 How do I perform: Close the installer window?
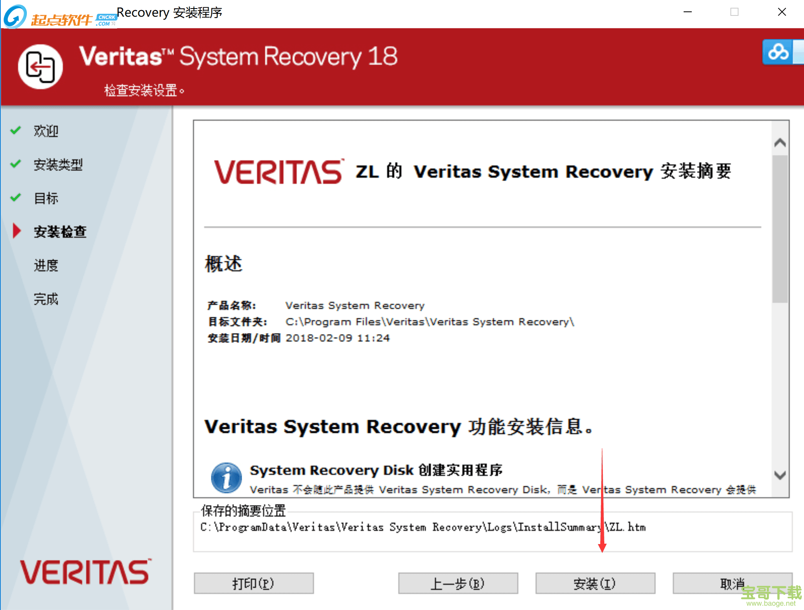[782, 12]
